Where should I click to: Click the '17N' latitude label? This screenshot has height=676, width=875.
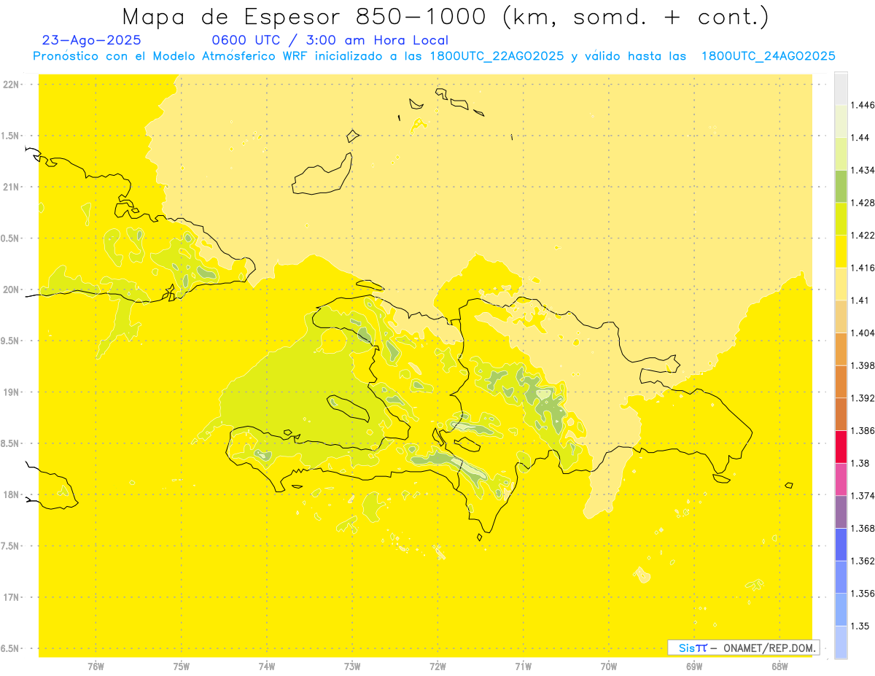point(11,597)
